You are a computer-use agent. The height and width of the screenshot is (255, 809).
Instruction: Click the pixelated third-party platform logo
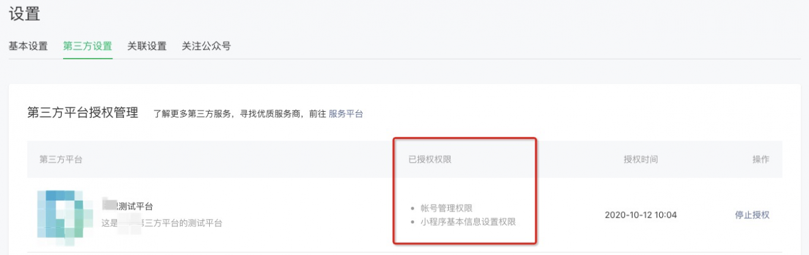click(61, 215)
